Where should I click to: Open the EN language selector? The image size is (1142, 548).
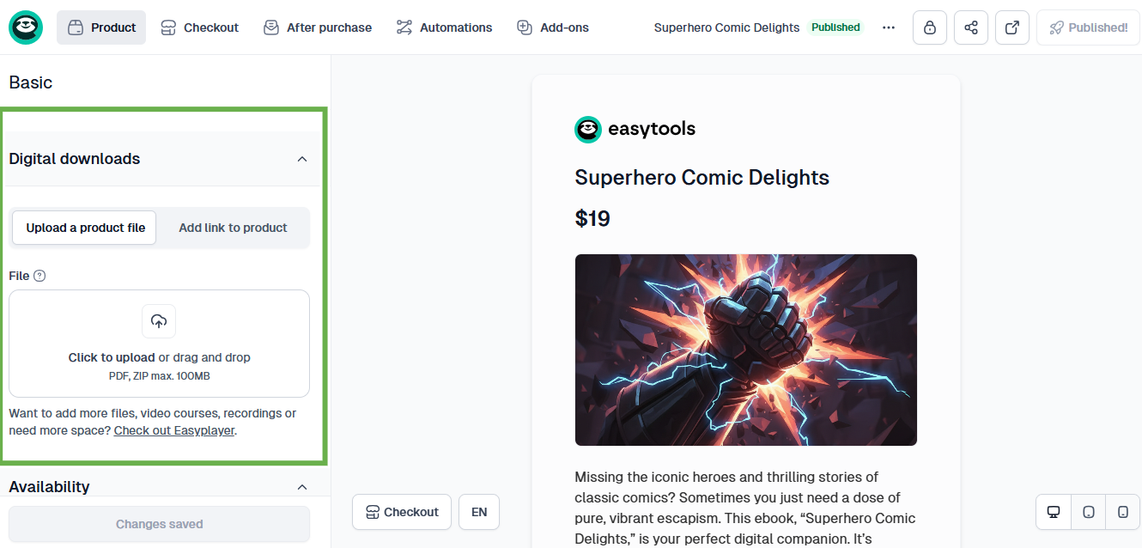tap(478, 511)
